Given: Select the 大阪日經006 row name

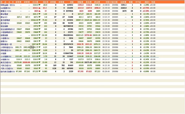Looking at the screenshot, I should (6, 66).
